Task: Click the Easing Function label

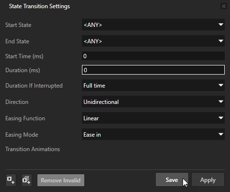Action: [x=25, y=118]
